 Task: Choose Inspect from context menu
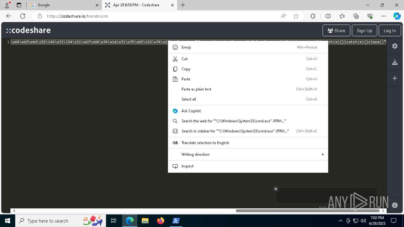[248, 166]
